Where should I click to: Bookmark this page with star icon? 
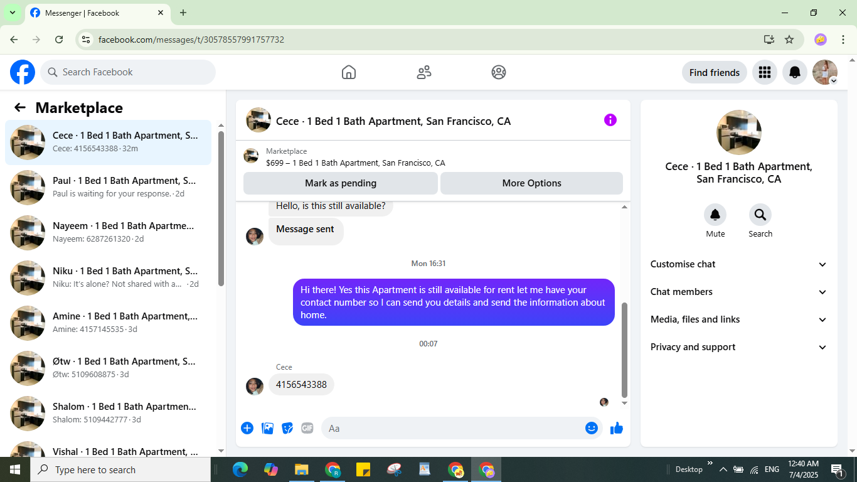[789, 40]
